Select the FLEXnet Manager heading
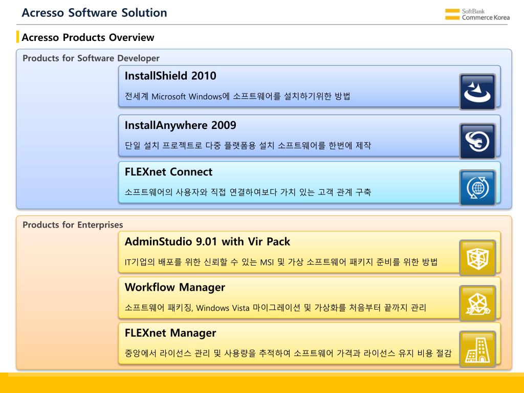Image resolution: width=524 pixels, height=393 pixels. (170, 333)
